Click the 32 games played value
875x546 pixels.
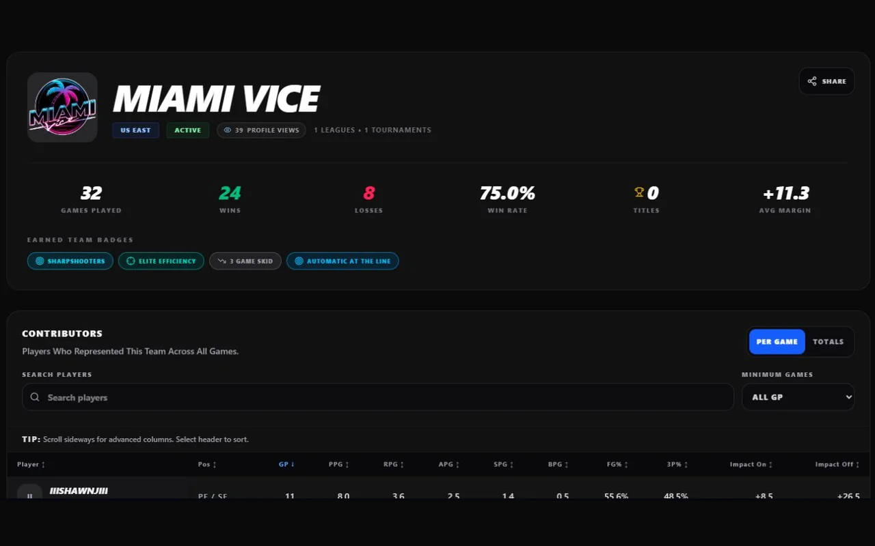[91, 193]
